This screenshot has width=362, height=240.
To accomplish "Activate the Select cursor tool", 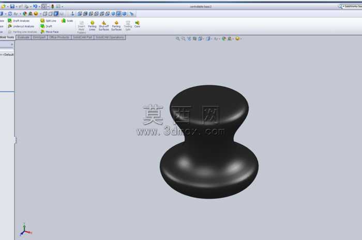I will pos(44,6).
